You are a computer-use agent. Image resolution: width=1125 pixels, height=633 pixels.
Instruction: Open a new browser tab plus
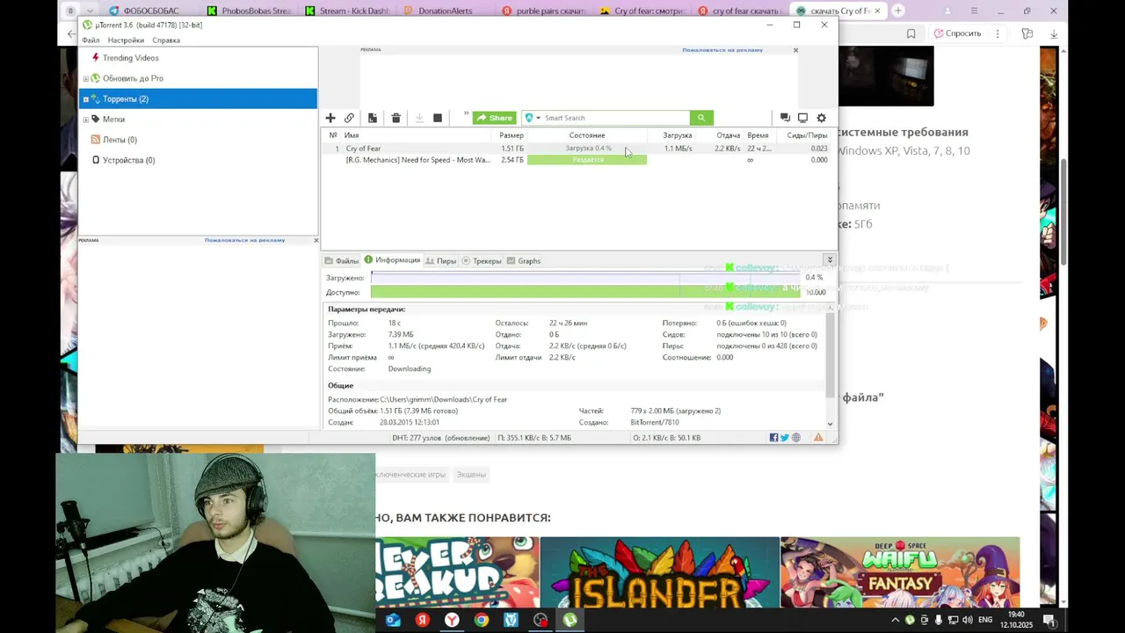[897, 11]
